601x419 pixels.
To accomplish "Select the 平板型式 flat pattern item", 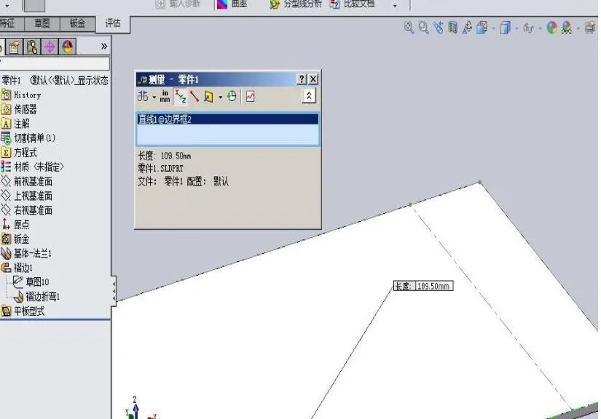I will [x=23, y=311].
